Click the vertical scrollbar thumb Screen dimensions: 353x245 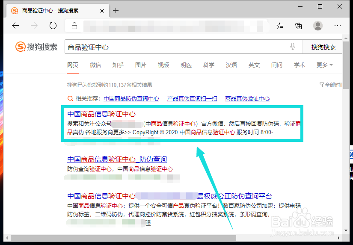click(346, 65)
